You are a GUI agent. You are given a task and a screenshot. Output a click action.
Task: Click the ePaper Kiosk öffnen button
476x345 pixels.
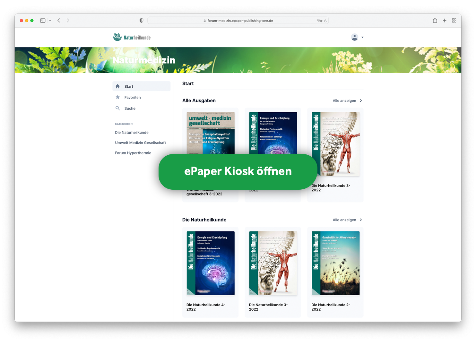pyautogui.click(x=238, y=172)
